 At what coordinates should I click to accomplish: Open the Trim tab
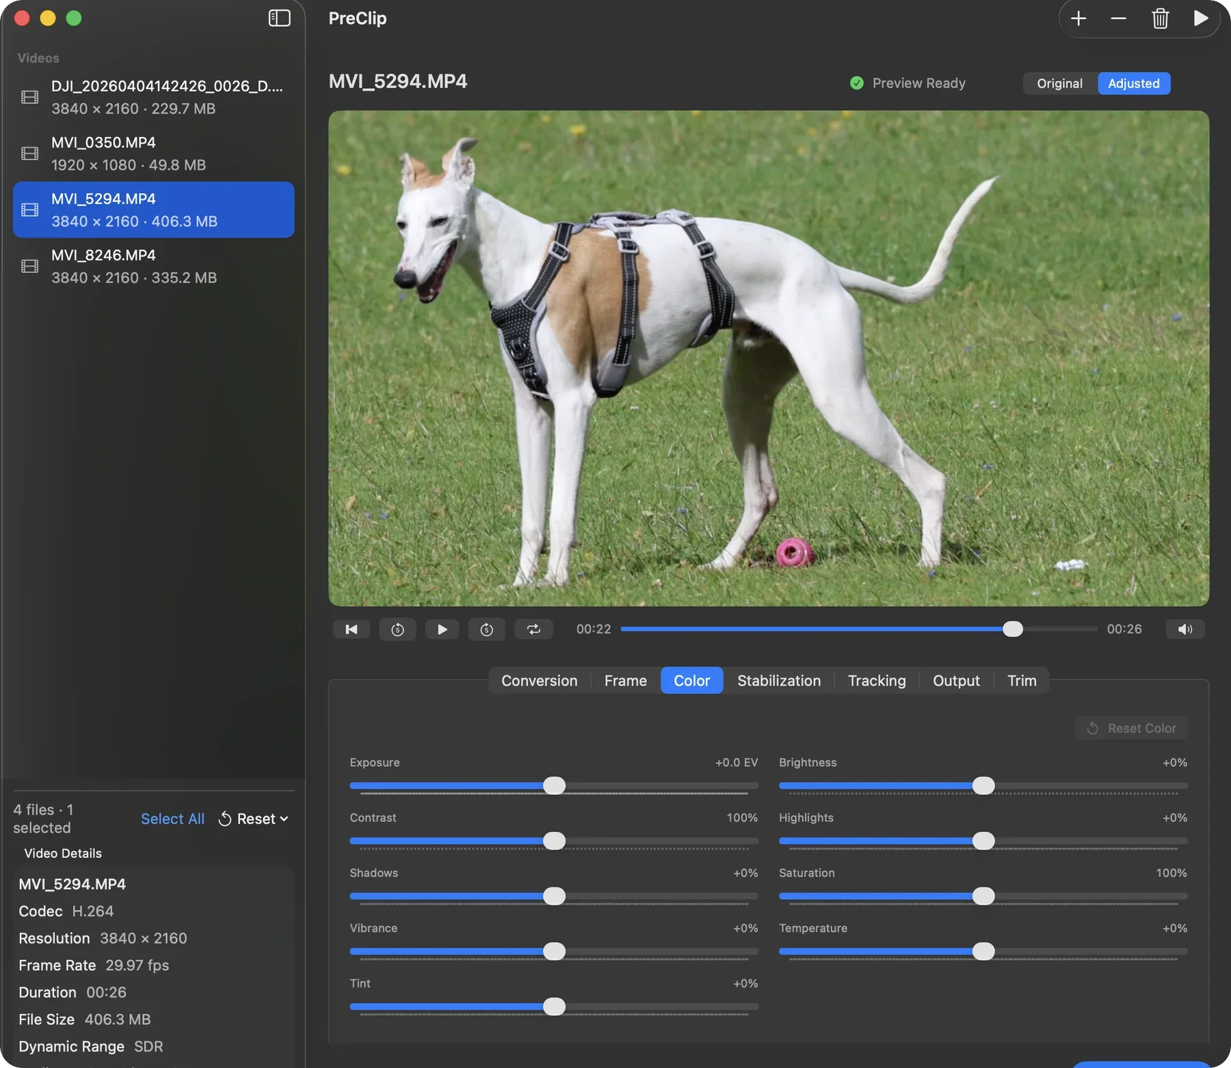pyautogui.click(x=1022, y=681)
